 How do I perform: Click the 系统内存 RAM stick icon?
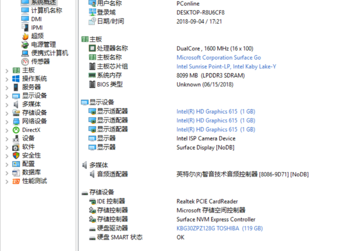pyautogui.click(x=92, y=75)
